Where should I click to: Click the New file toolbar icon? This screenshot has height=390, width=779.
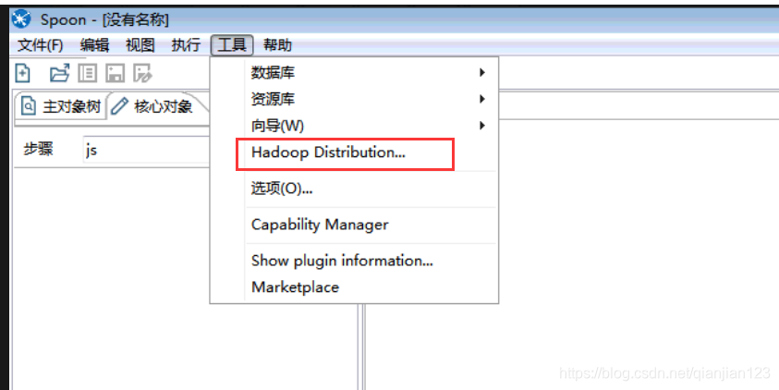point(23,74)
